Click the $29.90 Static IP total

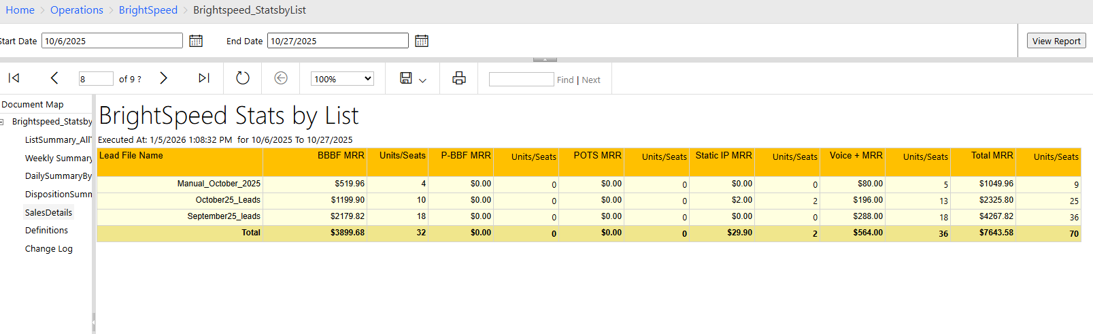[x=740, y=233]
